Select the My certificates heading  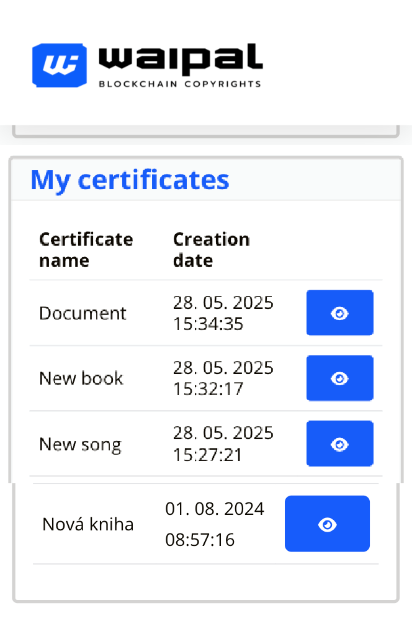[x=130, y=179]
